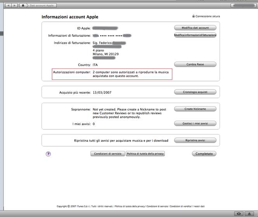Open the help question mark icon
Viewport: 258px width, 217px height.
point(48,154)
